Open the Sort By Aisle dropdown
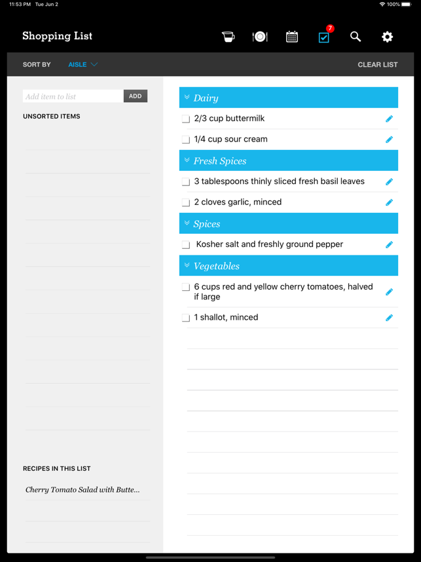Image resolution: width=421 pixels, height=562 pixels. pyautogui.click(x=82, y=64)
